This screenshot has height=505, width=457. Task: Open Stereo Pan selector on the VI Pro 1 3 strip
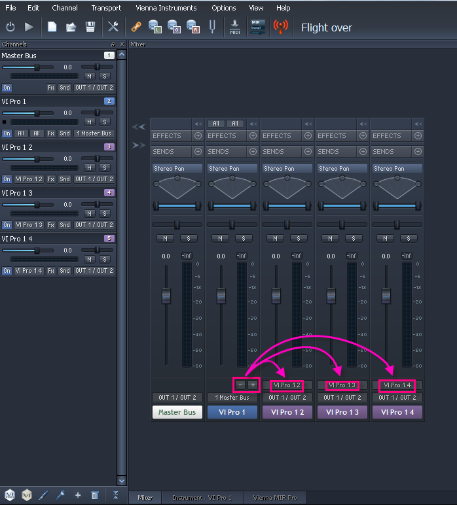pos(342,168)
